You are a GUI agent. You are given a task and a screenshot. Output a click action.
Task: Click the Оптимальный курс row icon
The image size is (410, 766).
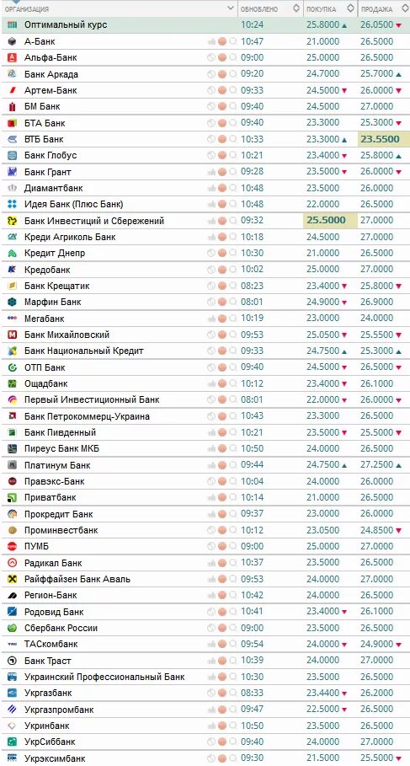[12, 25]
